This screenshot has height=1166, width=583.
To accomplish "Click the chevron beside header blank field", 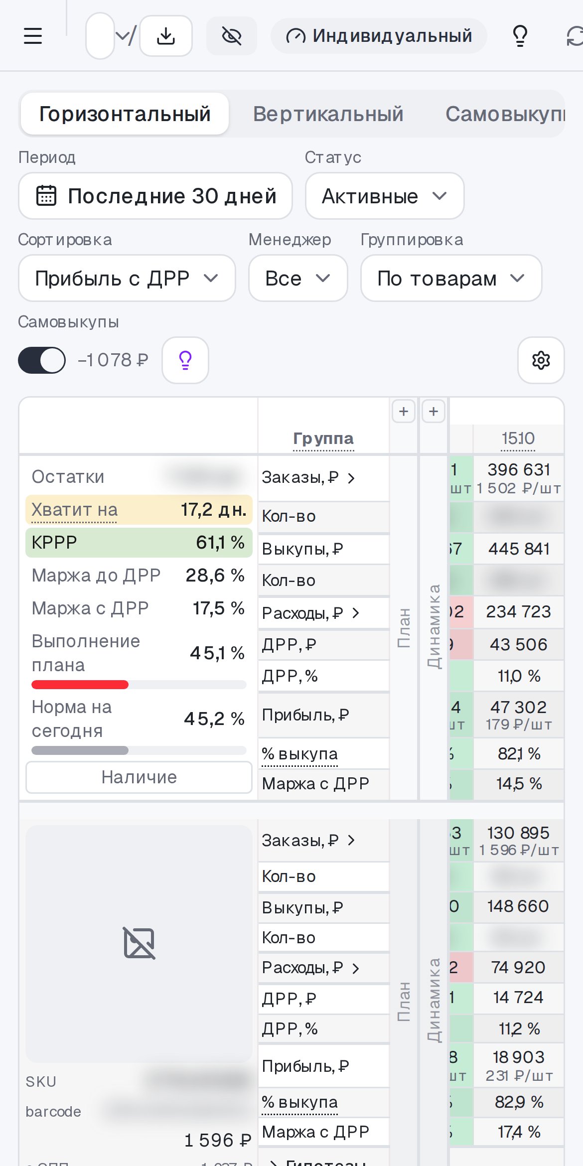I will (x=122, y=36).
